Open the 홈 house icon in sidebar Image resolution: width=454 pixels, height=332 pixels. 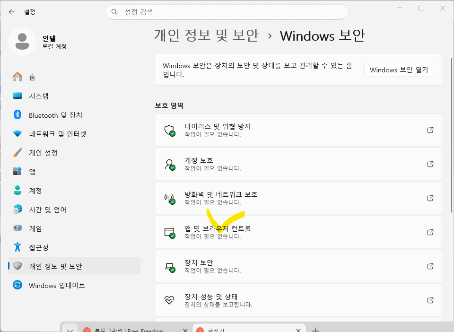pos(17,77)
